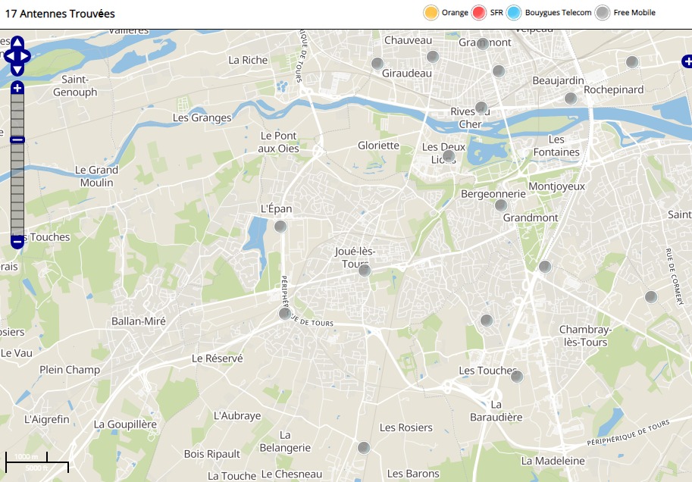Select antenna marker on Grammont label

click(483, 43)
